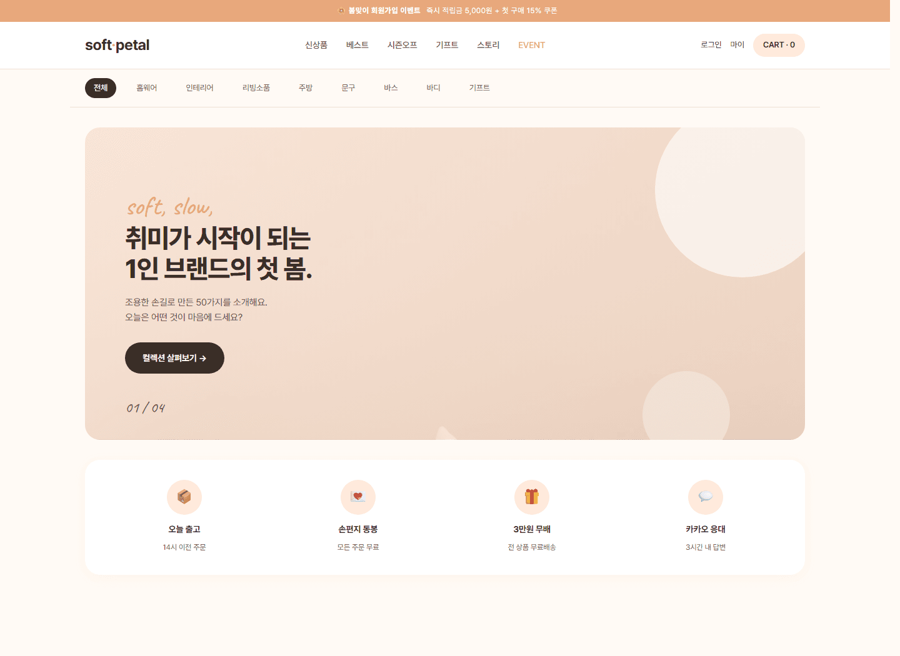Open the 시즌오프 menu item
900x656 pixels.
[402, 45]
